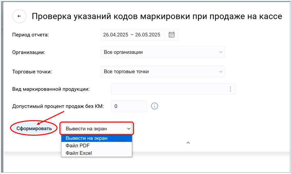291x174 pixels.
Task: Expand the Все торговые точки dropdown
Action: click(162, 72)
